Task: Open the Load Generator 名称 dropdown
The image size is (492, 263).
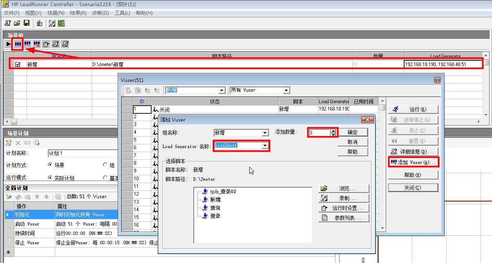Action: (x=265, y=146)
